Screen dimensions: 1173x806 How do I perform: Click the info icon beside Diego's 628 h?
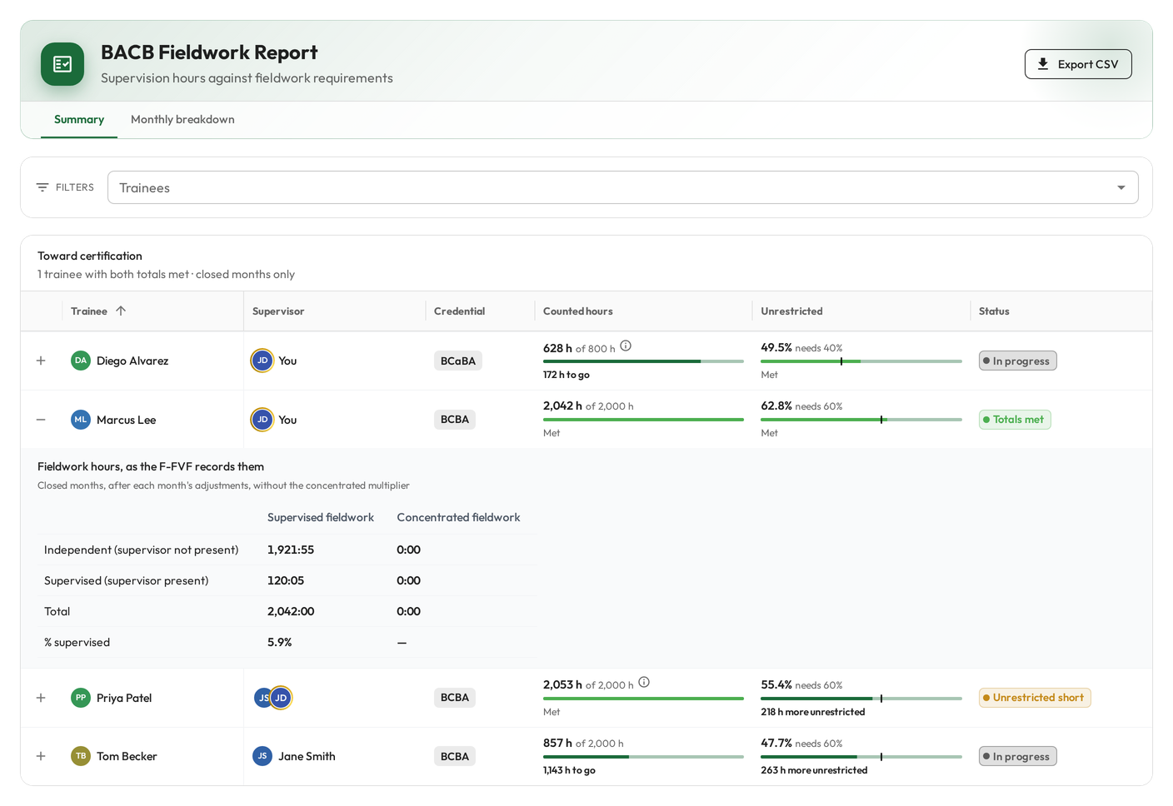point(626,346)
